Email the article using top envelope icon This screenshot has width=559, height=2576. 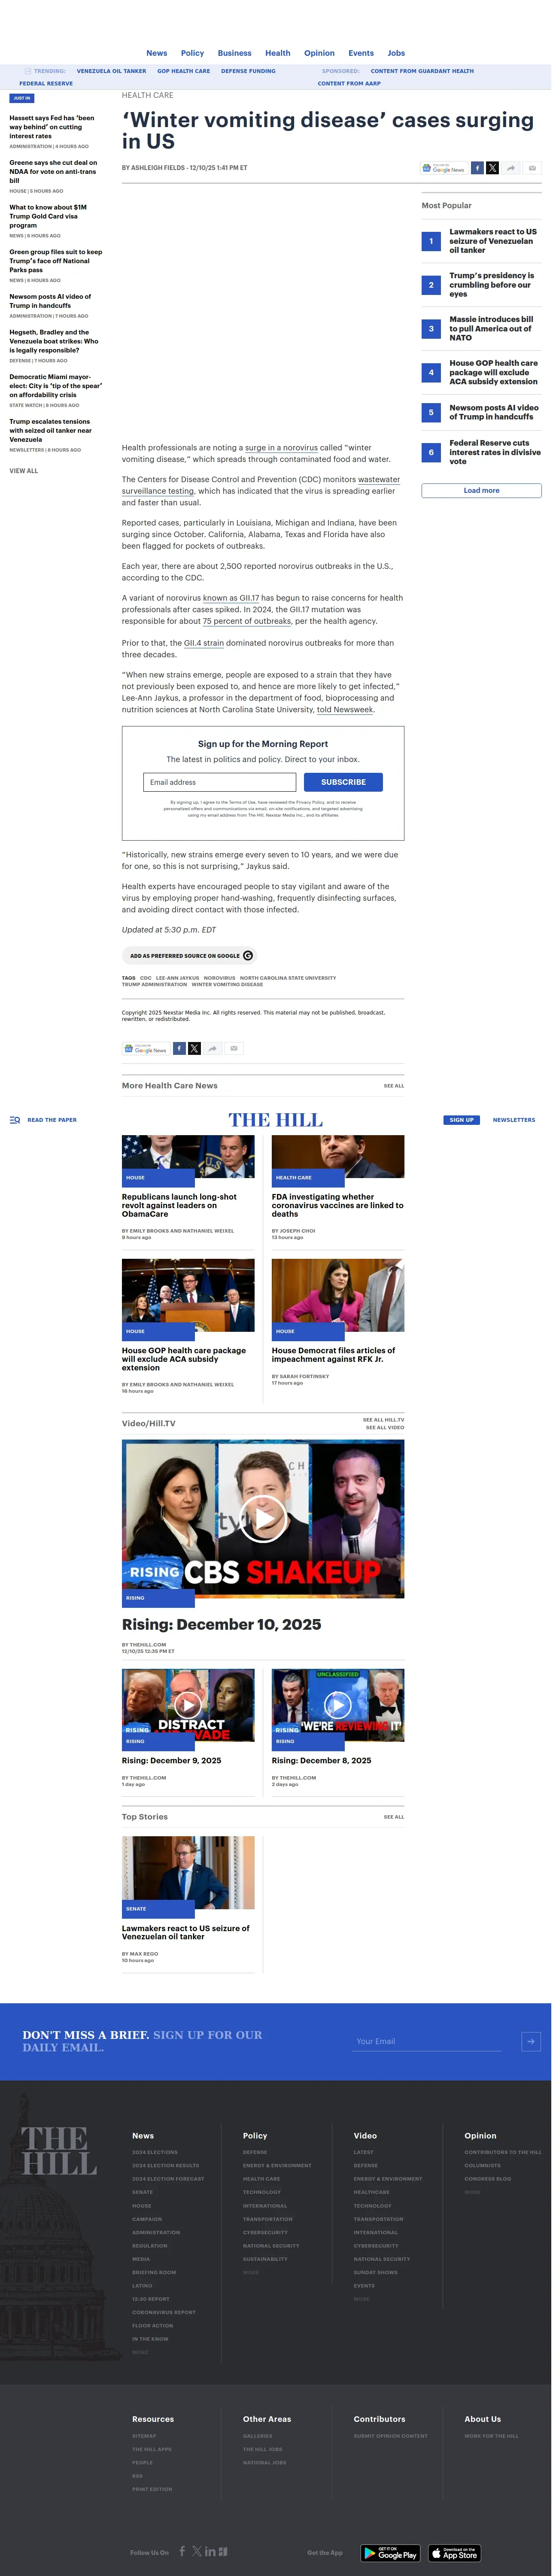click(532, 168)
